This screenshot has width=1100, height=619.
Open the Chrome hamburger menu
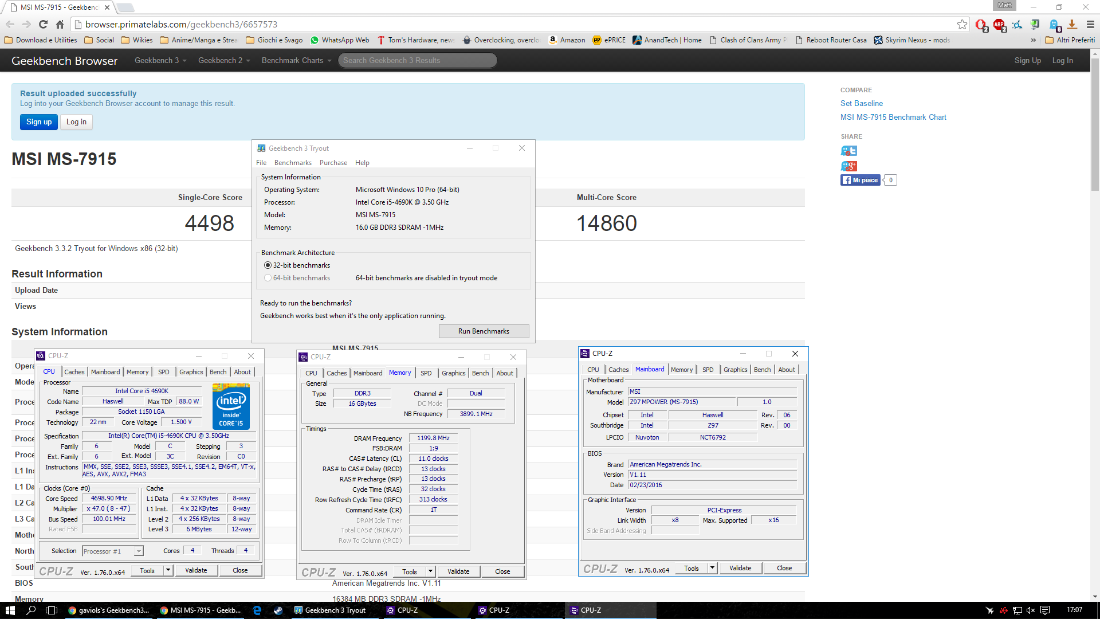point(1090,24)
